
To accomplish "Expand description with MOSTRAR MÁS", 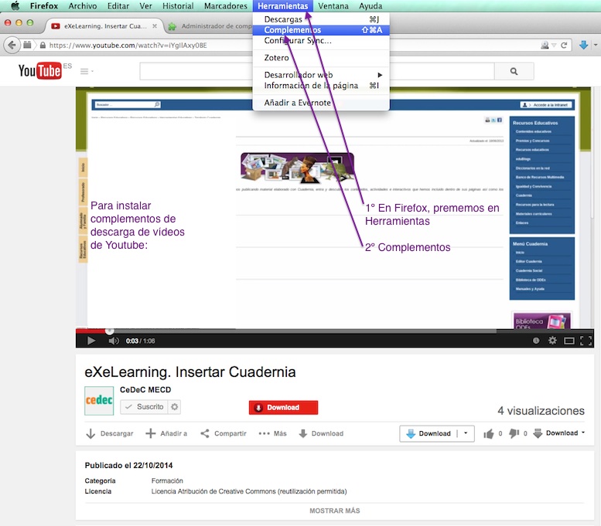I will point(335,511).
